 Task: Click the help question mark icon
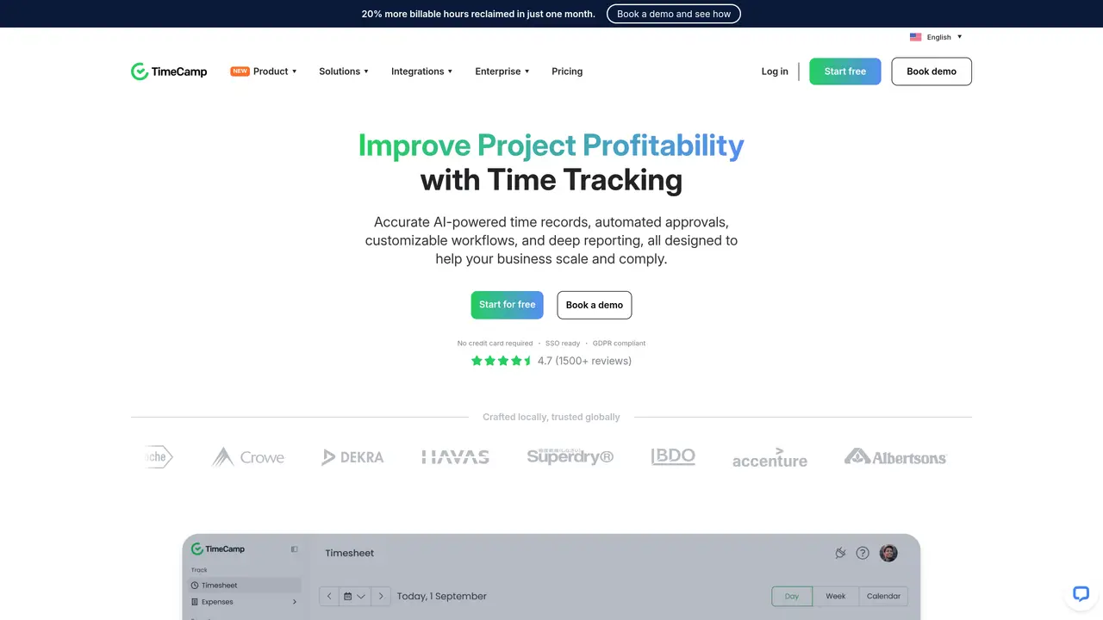click(x=863, y=553)
